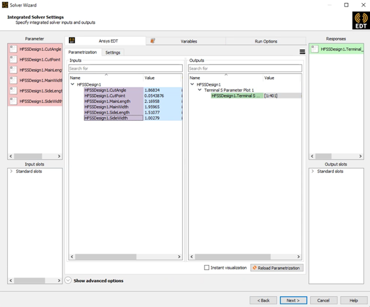Close the Solver Wizard window

(363, 5)
